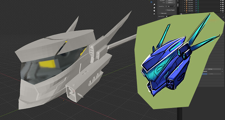Click the clip End 1000 m field
Image resolution: width=225 pixels, height=120 pixels.
[170, 3]
